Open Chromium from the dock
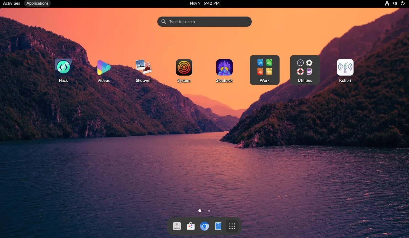 pyautogui.click(x=204, y=226)
